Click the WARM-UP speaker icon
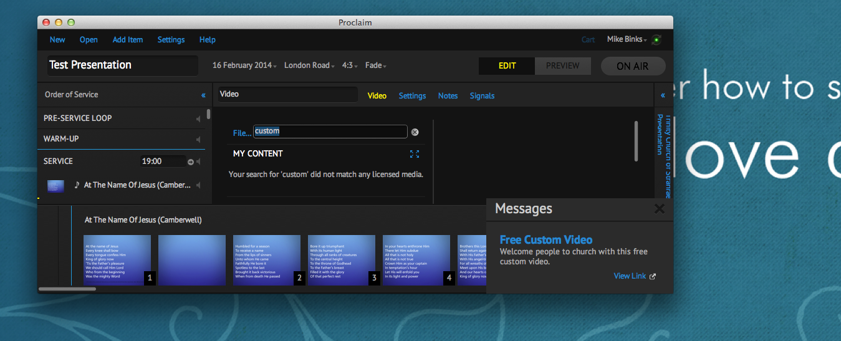 tap(198, 139)
